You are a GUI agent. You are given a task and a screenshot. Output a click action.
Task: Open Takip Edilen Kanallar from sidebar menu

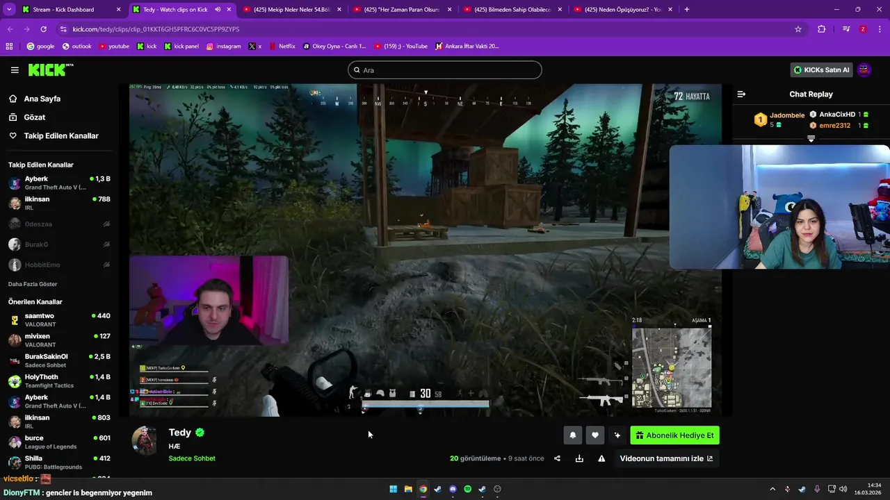(61, 136)
